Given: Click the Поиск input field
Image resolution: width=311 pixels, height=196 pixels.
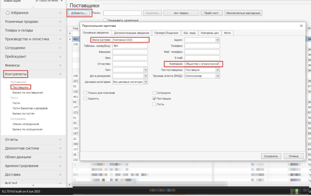Looking at the screenshot, I should pyautogui.click(x=122, y=13).
